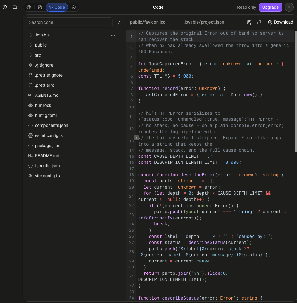This screenshot has height=303, width=297.
Task: Switch to the globe preview view
Action: click(29, 7)
